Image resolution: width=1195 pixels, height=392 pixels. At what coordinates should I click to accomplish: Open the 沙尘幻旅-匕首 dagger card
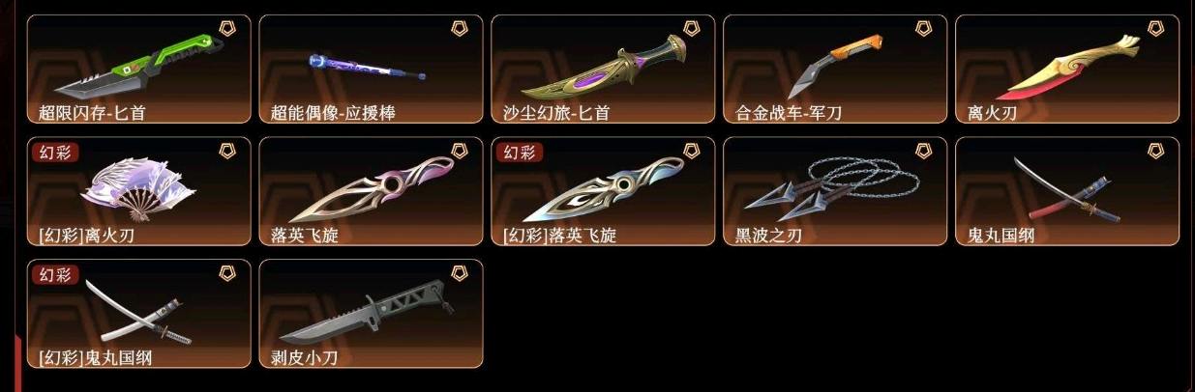pyautogui.click(x=603, y=69)
